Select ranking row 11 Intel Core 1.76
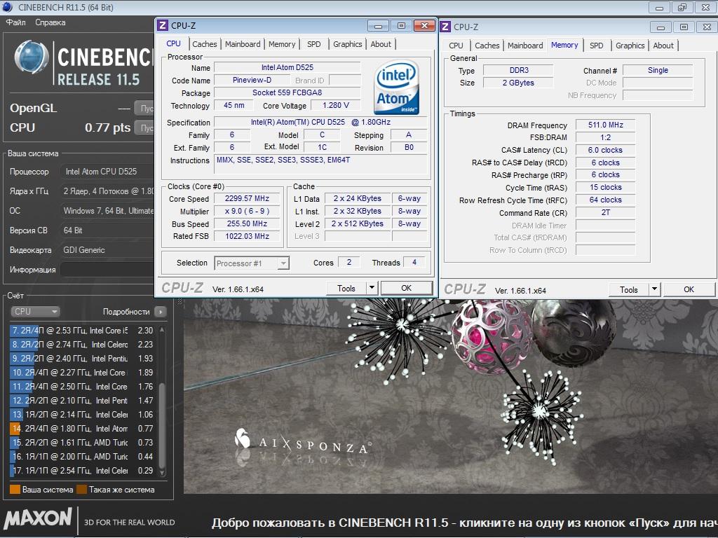 tap(81, 387)
